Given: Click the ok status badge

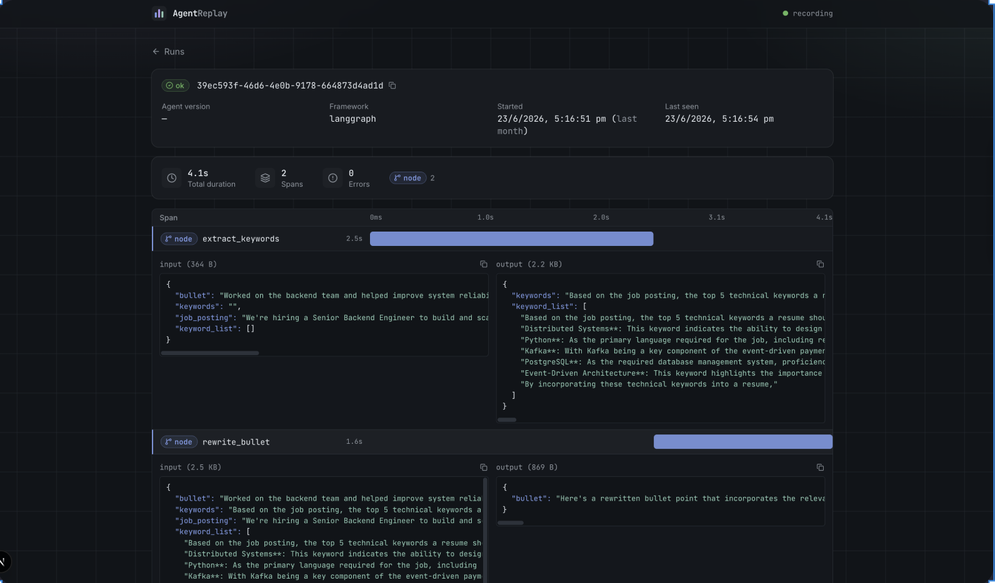Looking at the screenshot, I should [x=175, y=86].
